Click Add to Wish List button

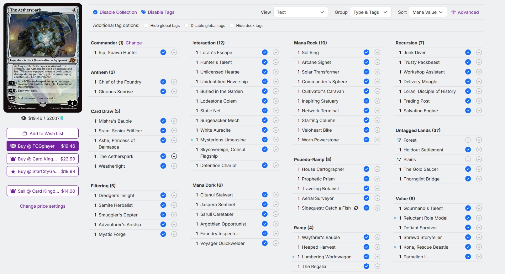[x=43, y=133]
